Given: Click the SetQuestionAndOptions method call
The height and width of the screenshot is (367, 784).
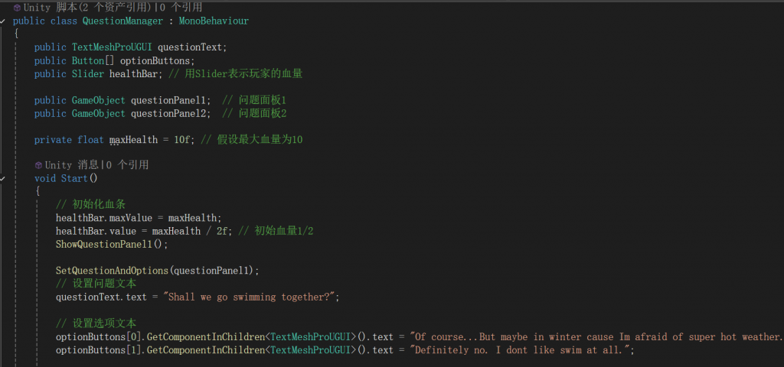Looking at the screenshot, I should click(112, 270).
